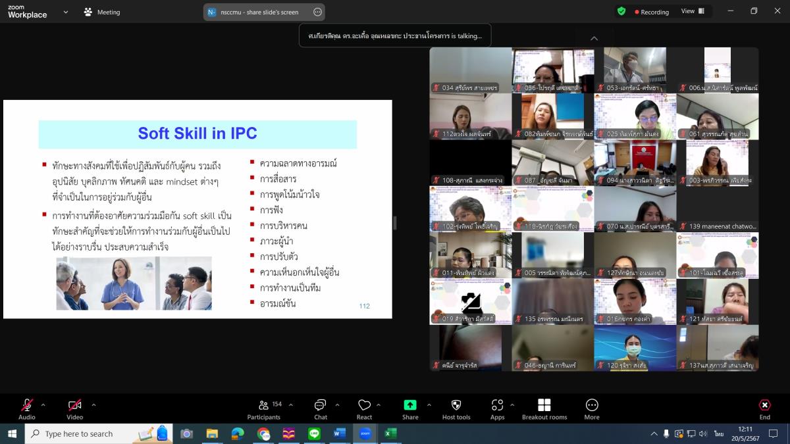Open the Chat panel
This screenshot has height=444, width=790.
[321, 409]
